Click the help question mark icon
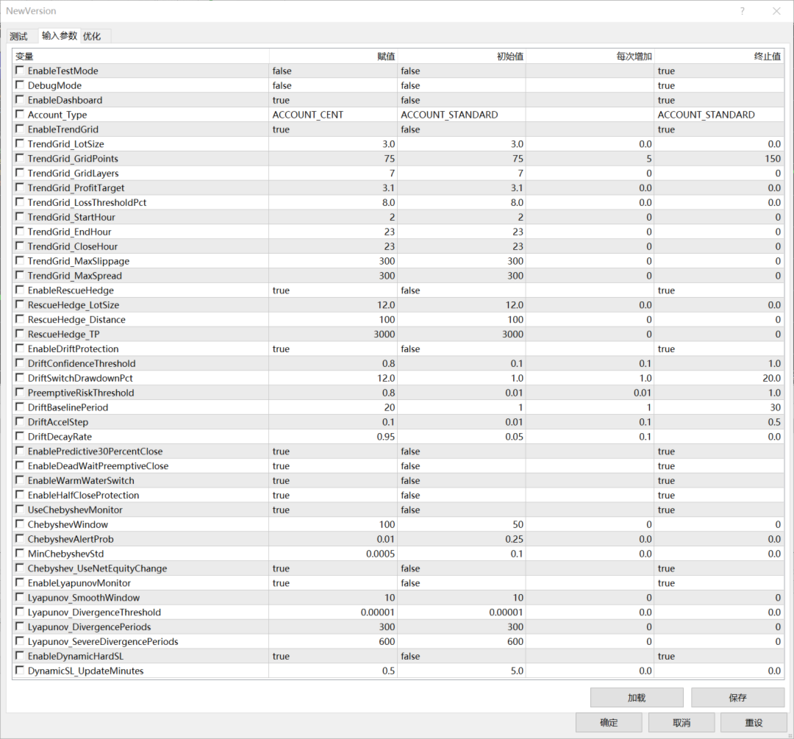 743,11
